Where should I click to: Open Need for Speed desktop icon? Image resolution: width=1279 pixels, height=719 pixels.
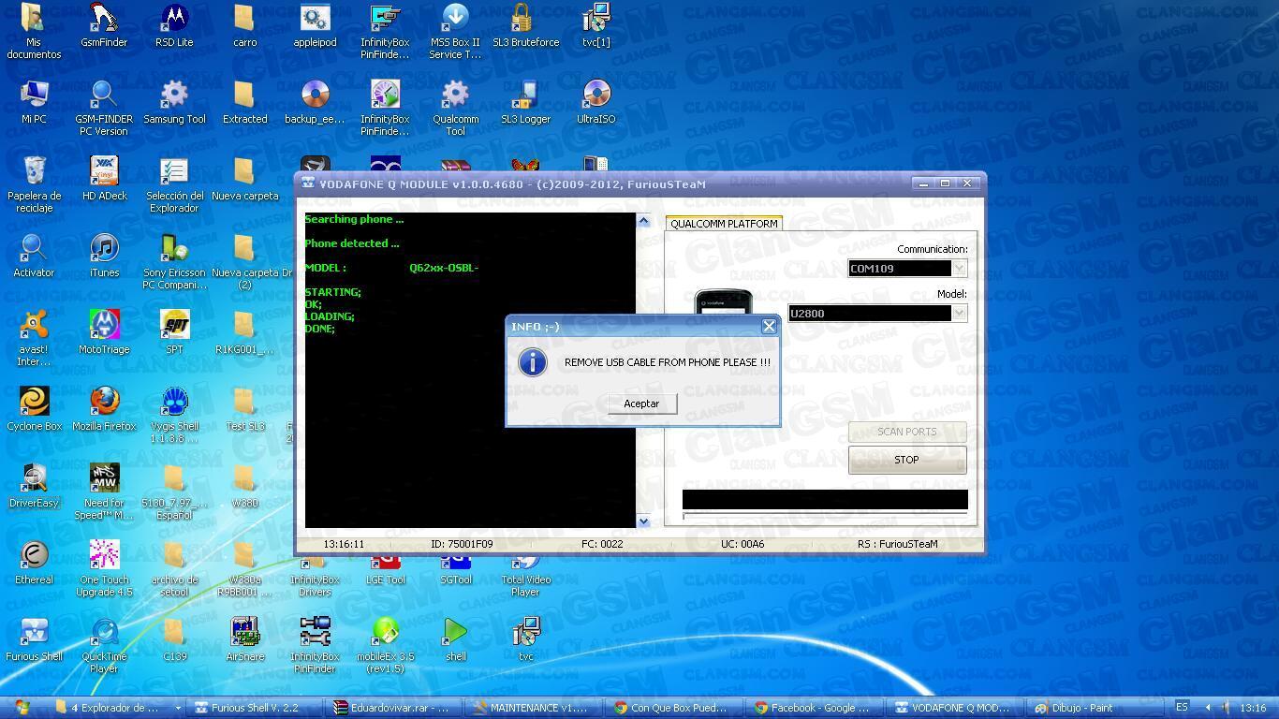tap(104, 492)
